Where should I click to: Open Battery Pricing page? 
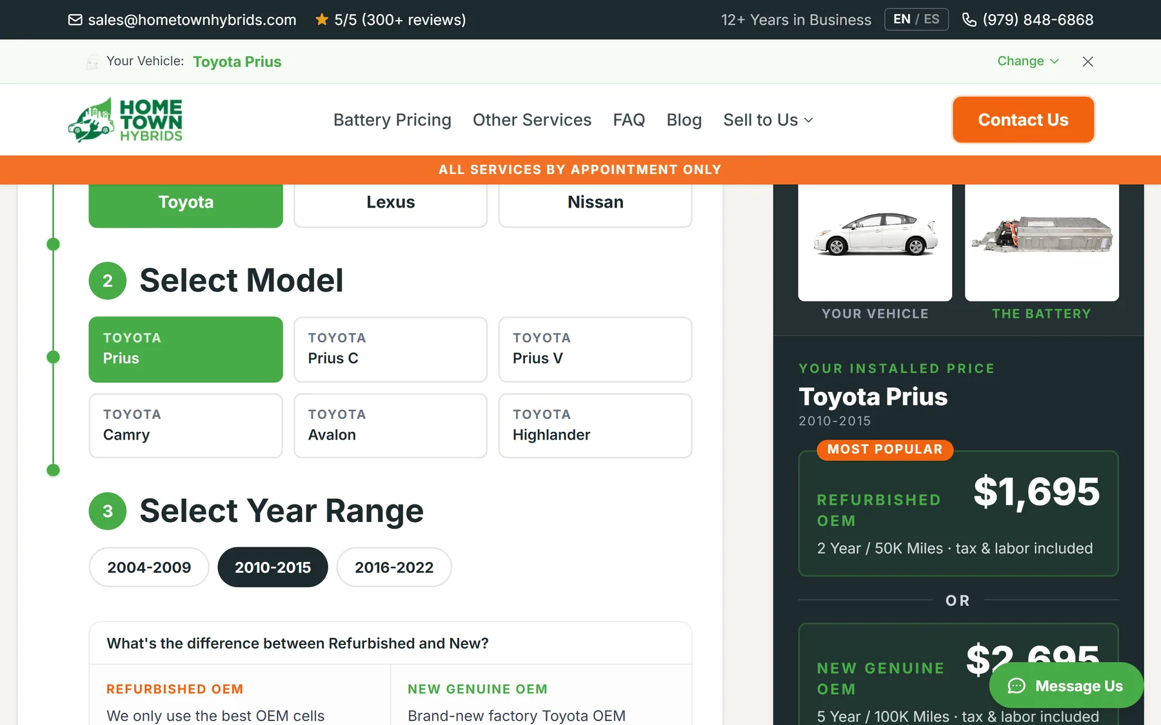click(392, 120)
